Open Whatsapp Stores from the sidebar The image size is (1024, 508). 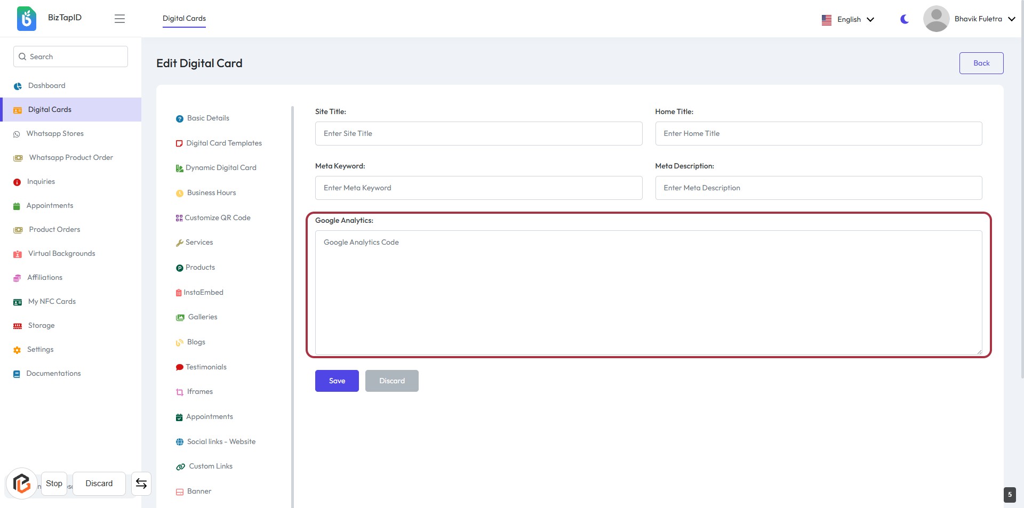pyautogui.click(x=55, y=134)
